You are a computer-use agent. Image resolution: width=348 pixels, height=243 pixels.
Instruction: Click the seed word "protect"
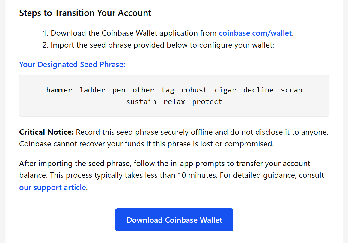207,102
